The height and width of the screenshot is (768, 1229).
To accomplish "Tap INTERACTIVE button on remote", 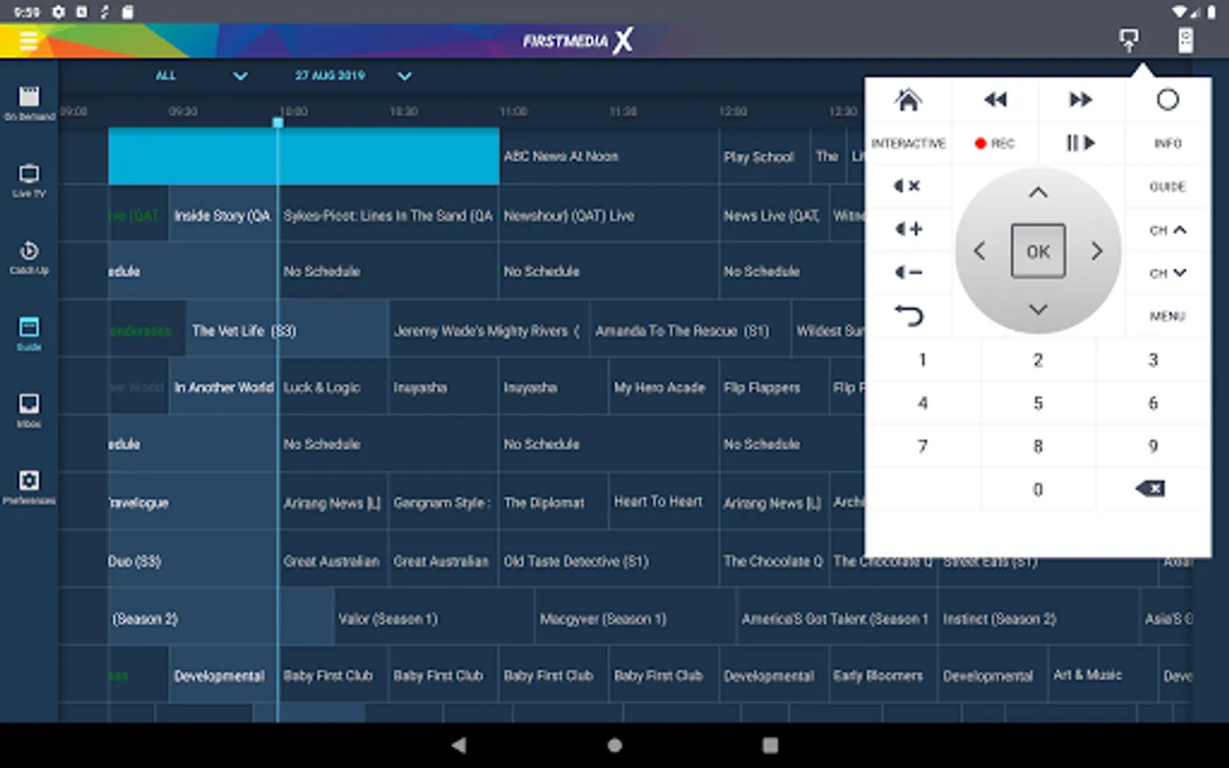I will click(908, 143).
